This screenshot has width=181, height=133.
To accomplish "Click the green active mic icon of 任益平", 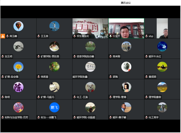I will tap(110, 36).
